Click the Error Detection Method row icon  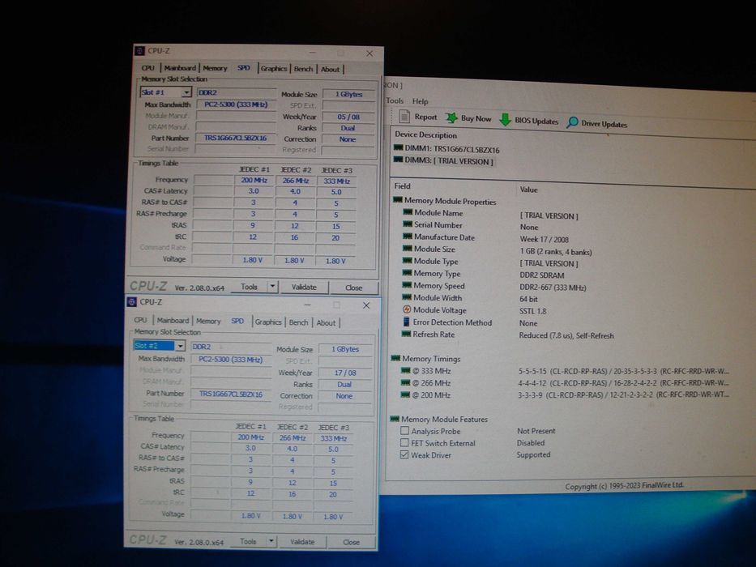(x=406, y=322)
